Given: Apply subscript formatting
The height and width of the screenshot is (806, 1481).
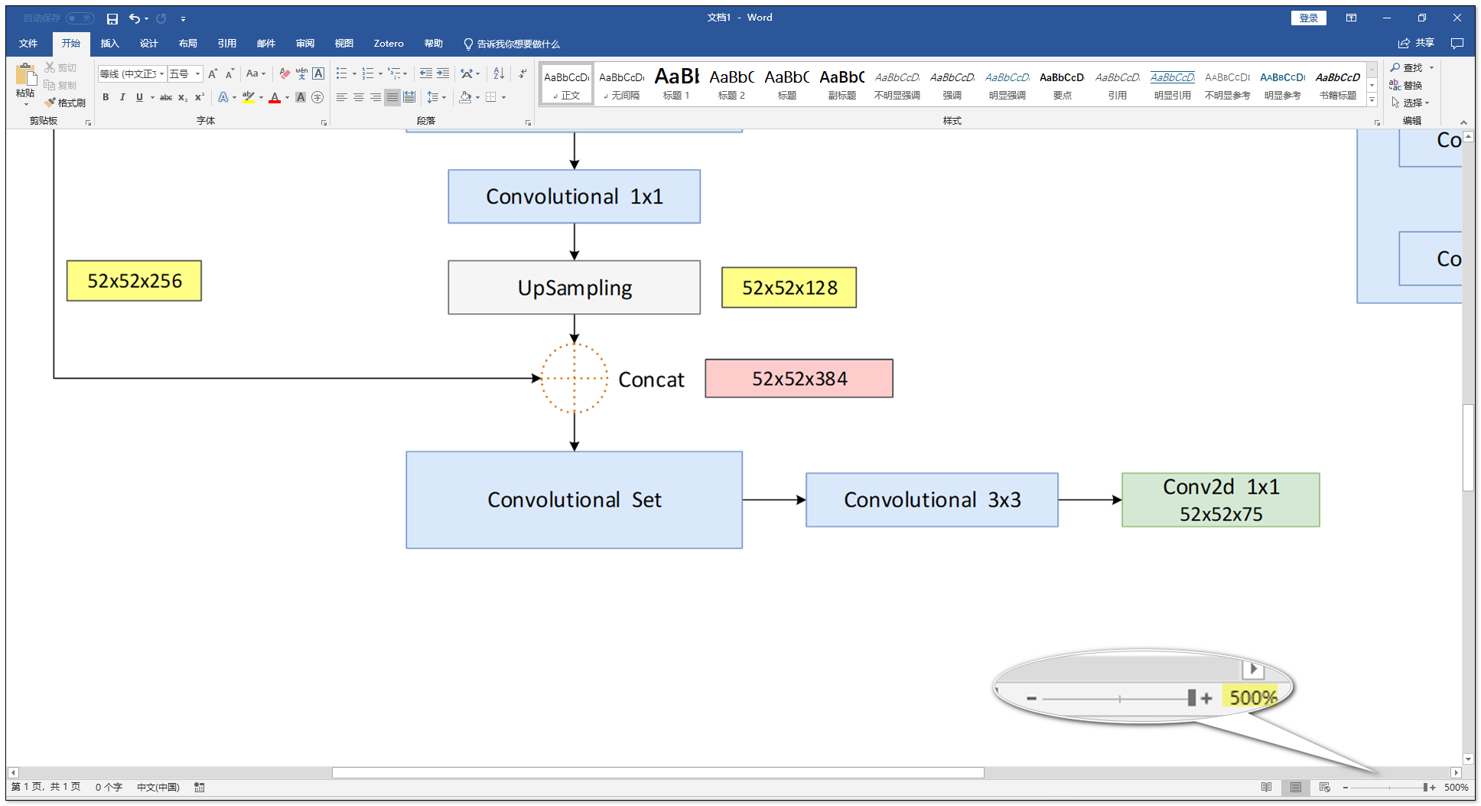Looking at the screenshot, I should coord(183,97).
